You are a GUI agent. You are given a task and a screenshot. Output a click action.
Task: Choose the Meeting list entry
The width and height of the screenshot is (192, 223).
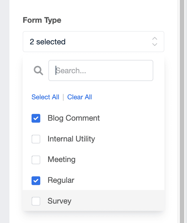61,159
